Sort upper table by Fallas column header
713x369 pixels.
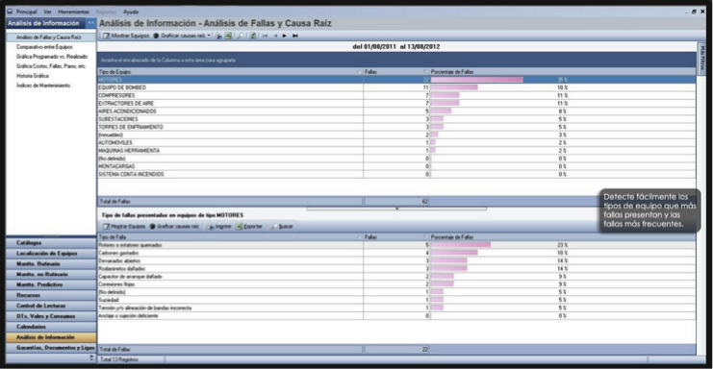[396, 72]
